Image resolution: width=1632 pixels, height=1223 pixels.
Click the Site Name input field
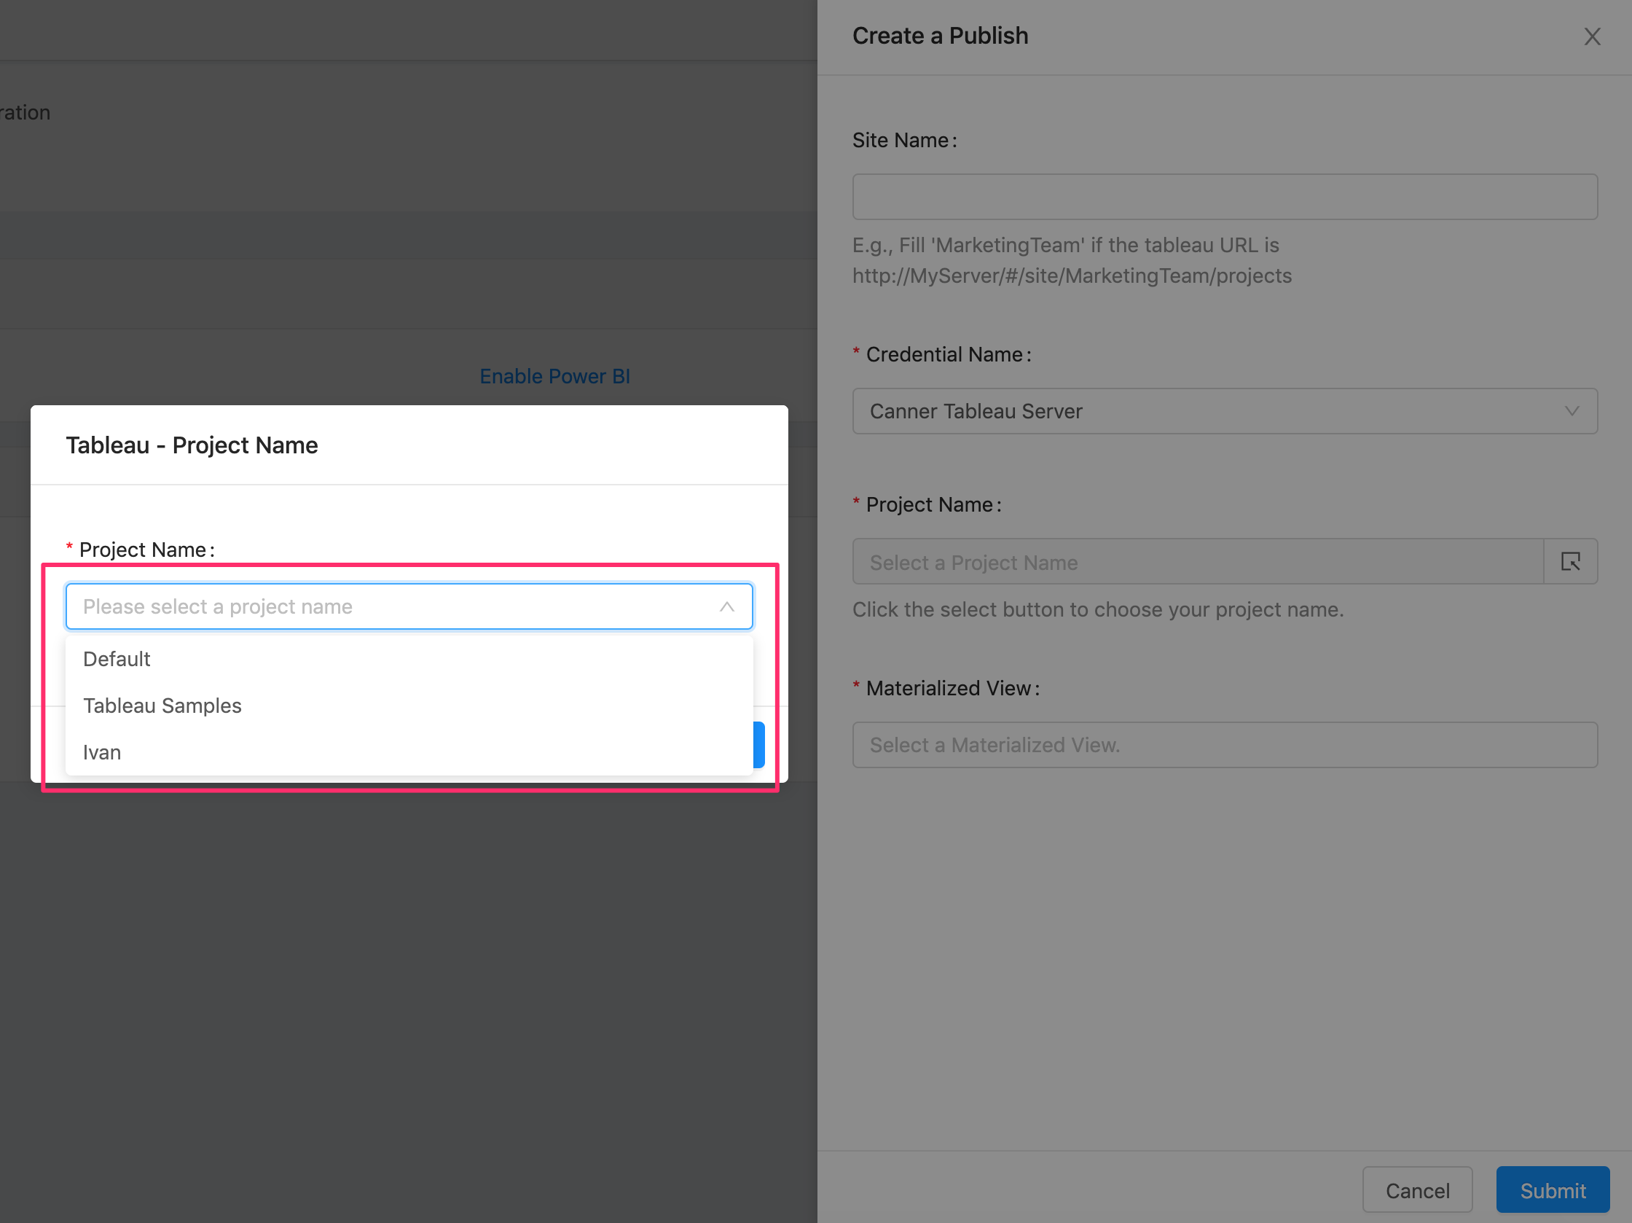[1224, 197]
